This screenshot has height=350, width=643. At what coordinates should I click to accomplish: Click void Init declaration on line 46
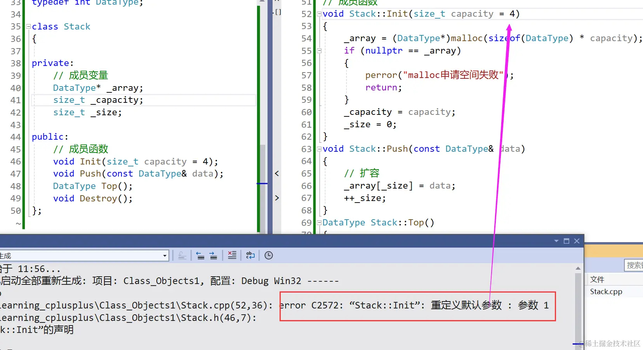pyautogui.click(x=136, y=162)
